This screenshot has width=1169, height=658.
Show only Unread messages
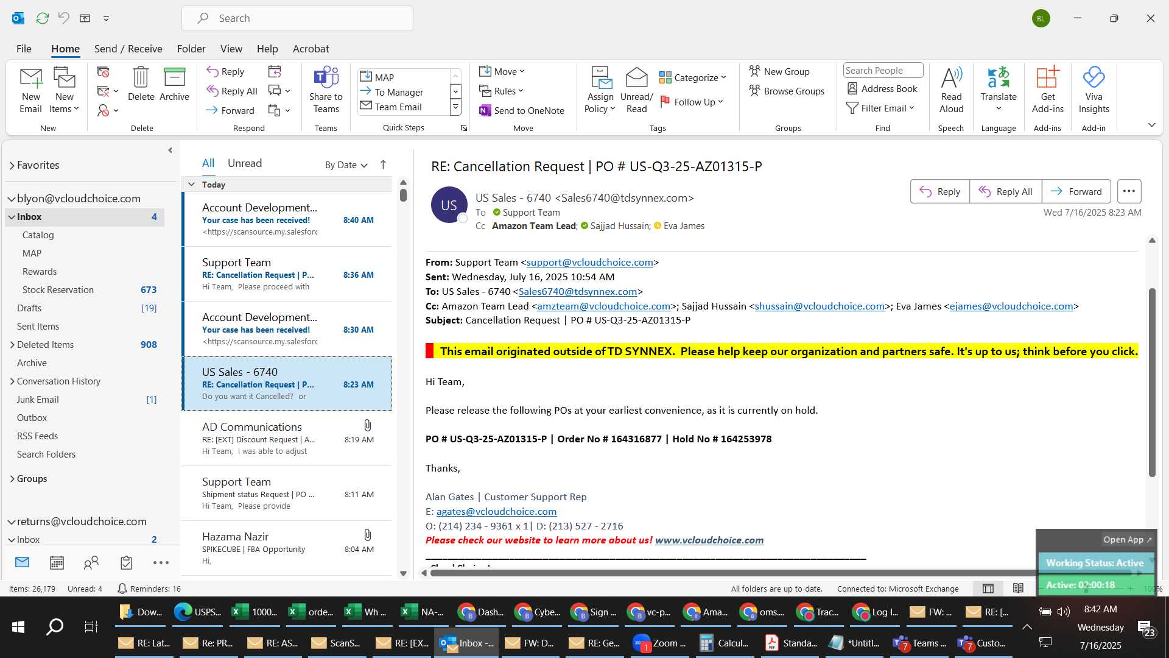[245, 163]
